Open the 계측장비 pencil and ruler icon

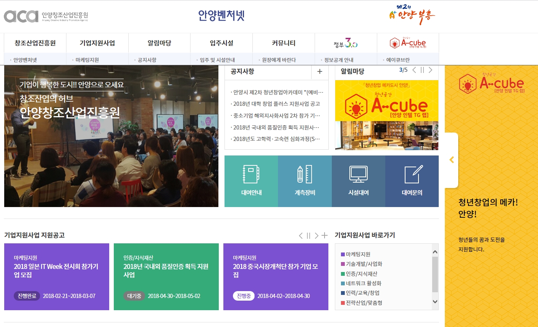tap(305, 181)
